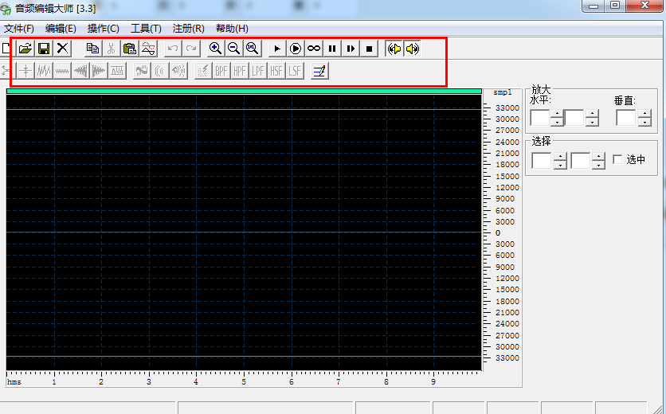Open the 操作(C) menu
Screen dimensions: 666x414
coord(104,29)
